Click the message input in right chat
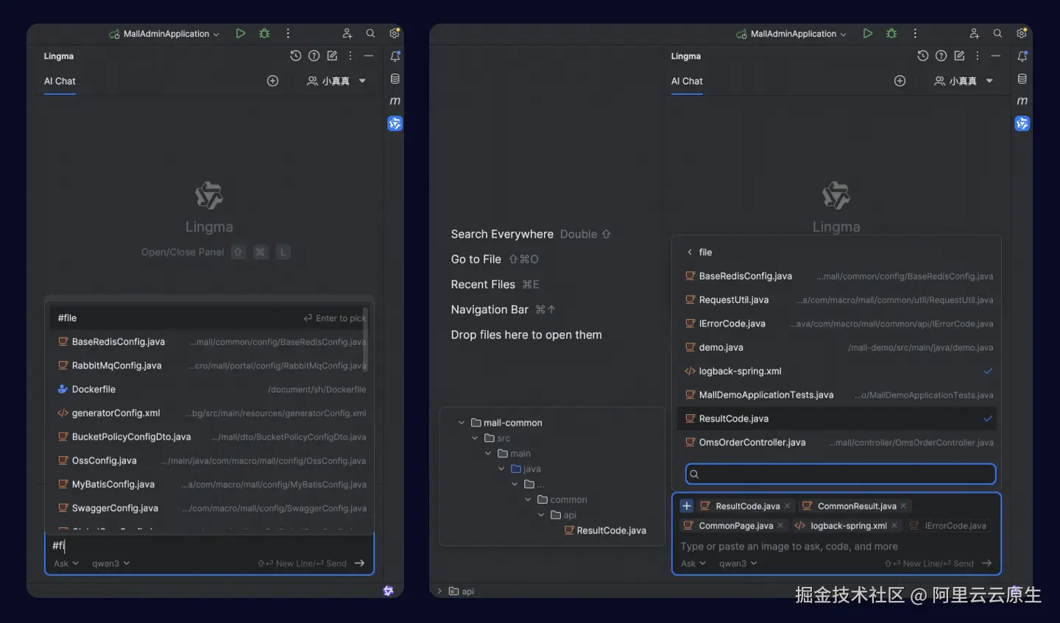Screen dimensions: 1060x623 (836, 547)
